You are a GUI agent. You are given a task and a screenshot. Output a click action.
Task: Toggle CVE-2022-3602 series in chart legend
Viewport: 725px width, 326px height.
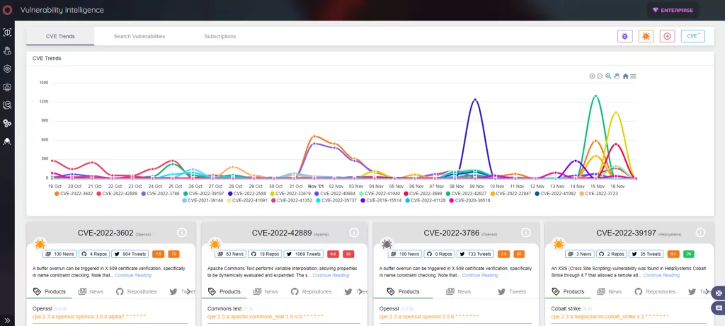[75, 194]
